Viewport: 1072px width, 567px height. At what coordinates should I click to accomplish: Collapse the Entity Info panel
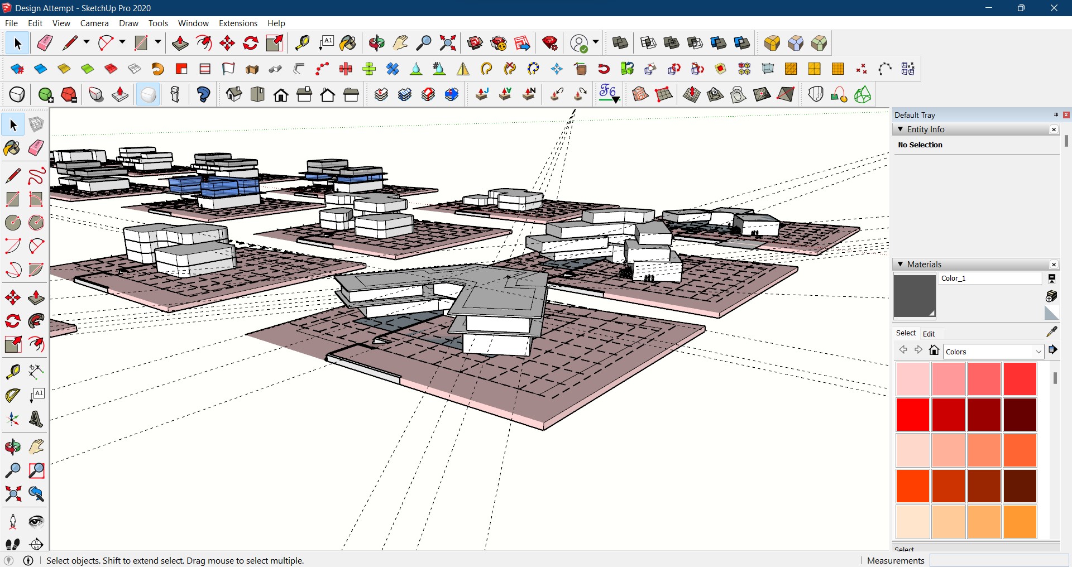(x=901, y=129)
